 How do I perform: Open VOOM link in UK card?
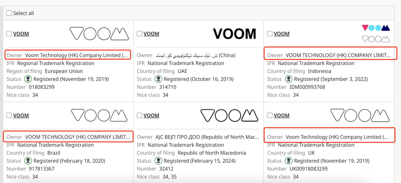[x=282, y=116]
